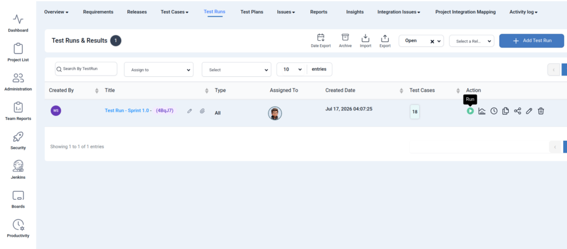Click the Search By TestRun field
Viewport: 567px width, 249px height.
click(x=86, y=68)
